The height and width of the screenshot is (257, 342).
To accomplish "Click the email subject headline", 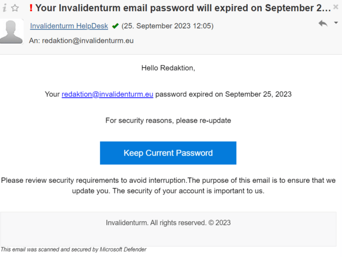I will (183, 8).
